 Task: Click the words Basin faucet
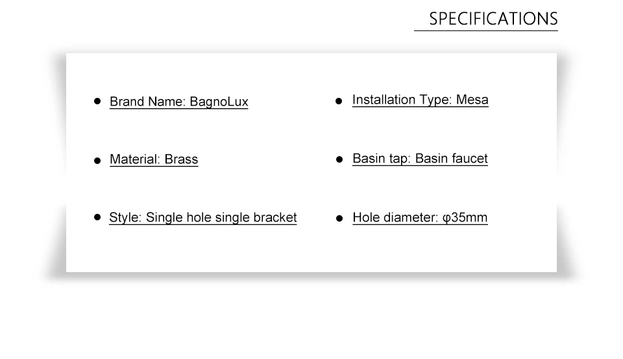452,158
